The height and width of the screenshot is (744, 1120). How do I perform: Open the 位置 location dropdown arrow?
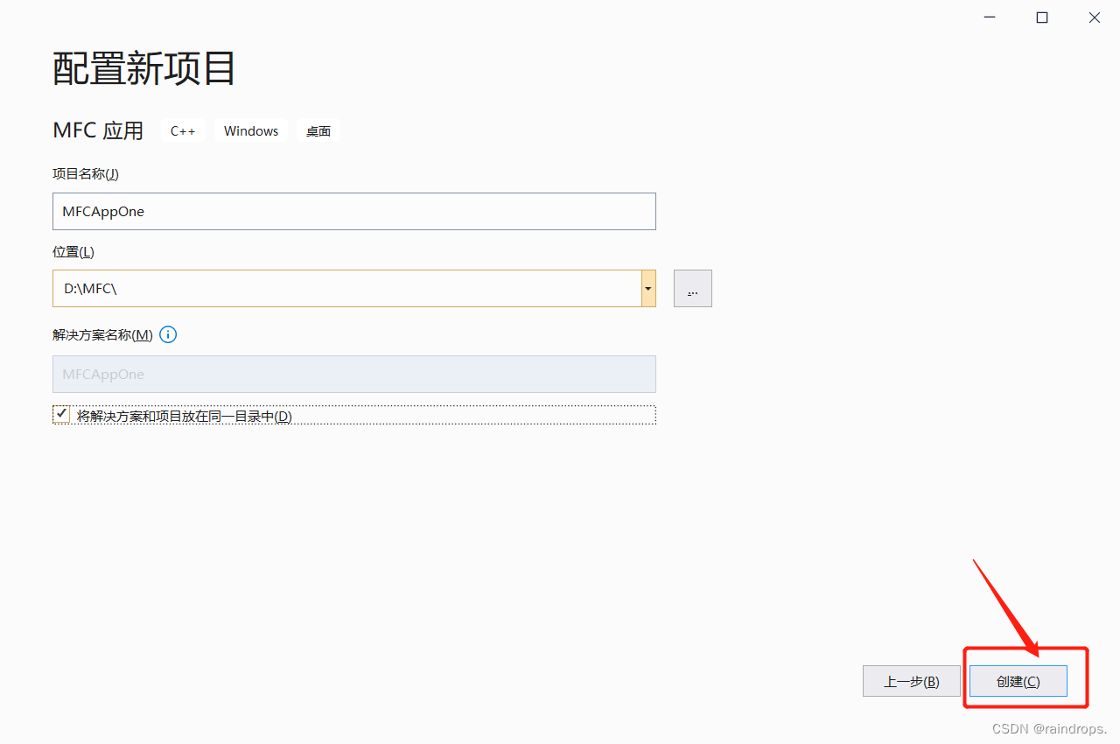(648, 288)
